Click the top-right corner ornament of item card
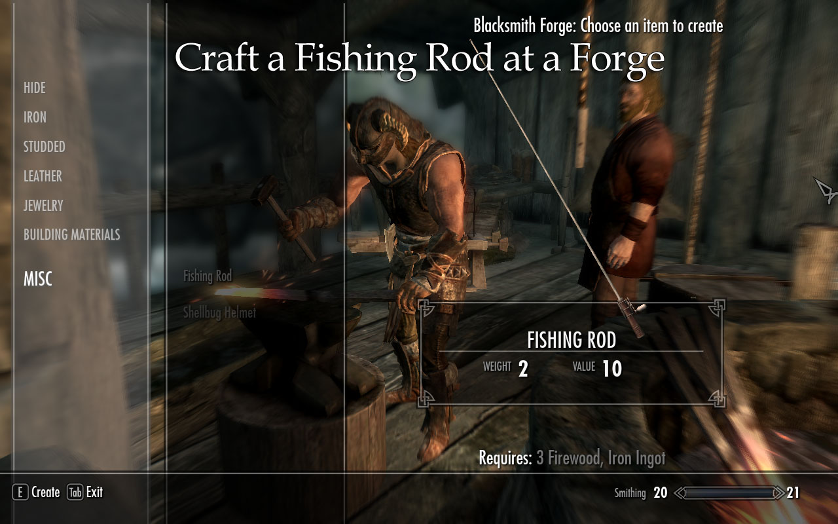The width and height of the screenshot is (838, 524). pyautogui.click(x=718, y=307)
